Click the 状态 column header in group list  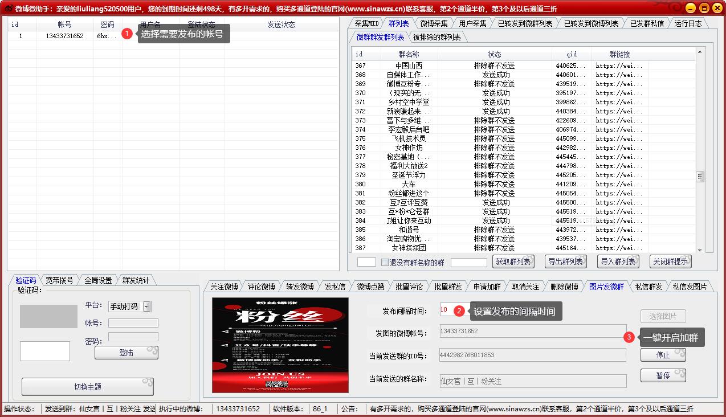pyautogui.click(x=495, y=54)
